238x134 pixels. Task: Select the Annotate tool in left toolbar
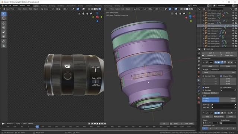[x=4, y=41]
